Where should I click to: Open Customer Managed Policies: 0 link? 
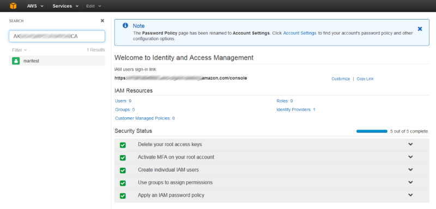coord(145,118)
